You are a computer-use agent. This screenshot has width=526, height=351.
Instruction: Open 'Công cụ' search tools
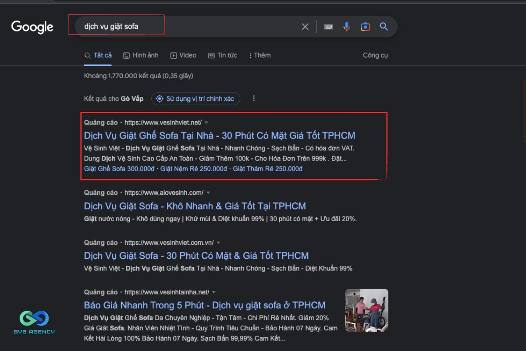coord(375,55)
